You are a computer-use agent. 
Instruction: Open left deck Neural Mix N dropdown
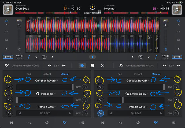(19, 21)
